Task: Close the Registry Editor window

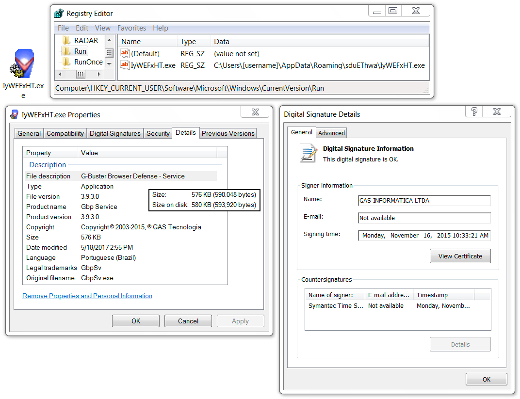Action: [x=416, y=11]
